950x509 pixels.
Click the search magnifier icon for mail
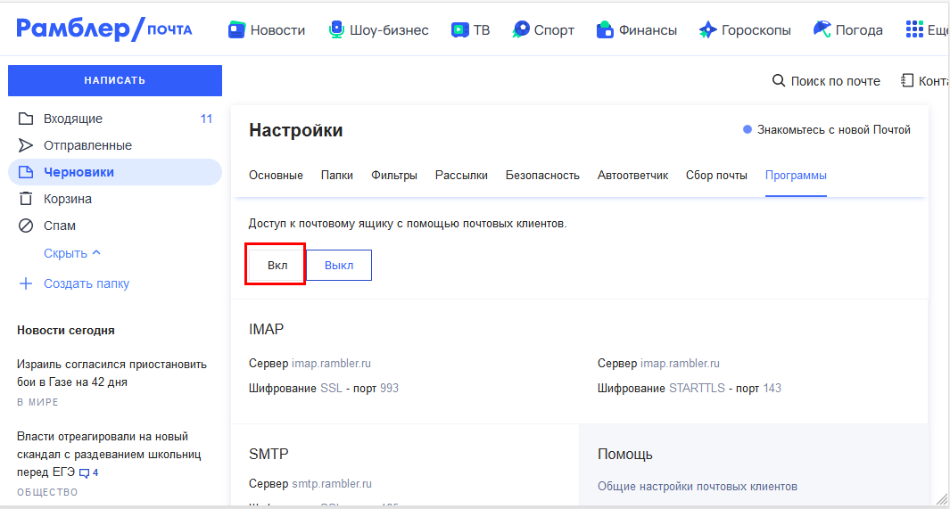pyautogui.click(x=779, y=81)
